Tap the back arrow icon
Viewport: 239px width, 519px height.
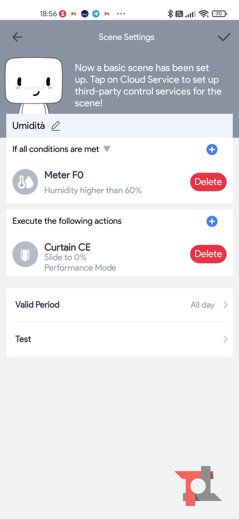click(x=17, y=37)
